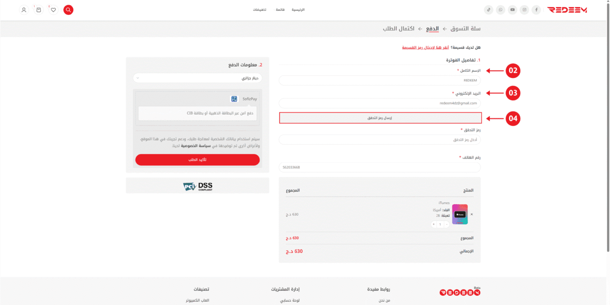Visit the Instagram social icon
The height and width of the screenshot is (305, 610).
[525, 9]
